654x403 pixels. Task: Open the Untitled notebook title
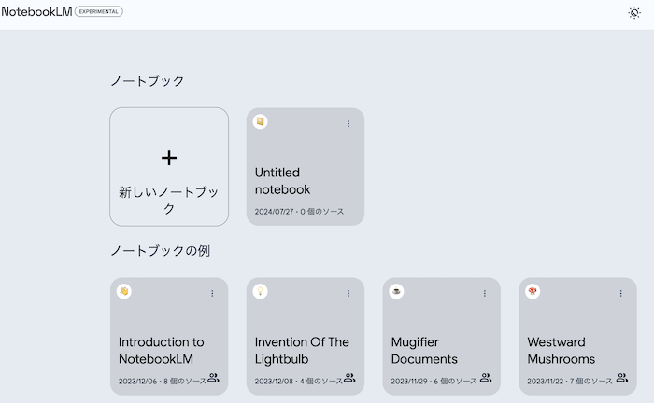pyautogui.click(x=283, y=181)
